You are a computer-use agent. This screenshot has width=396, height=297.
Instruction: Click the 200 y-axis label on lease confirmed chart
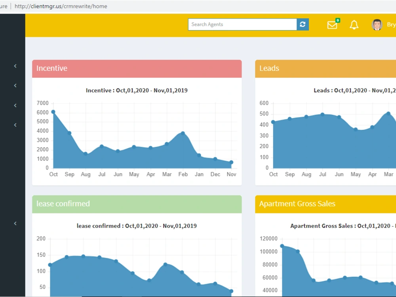(41, 239)
